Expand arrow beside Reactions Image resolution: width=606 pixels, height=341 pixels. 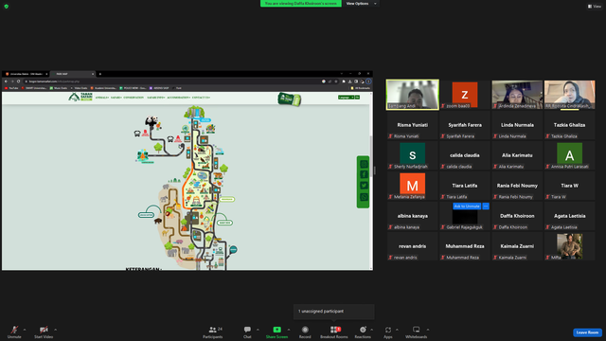pos(372,330)
